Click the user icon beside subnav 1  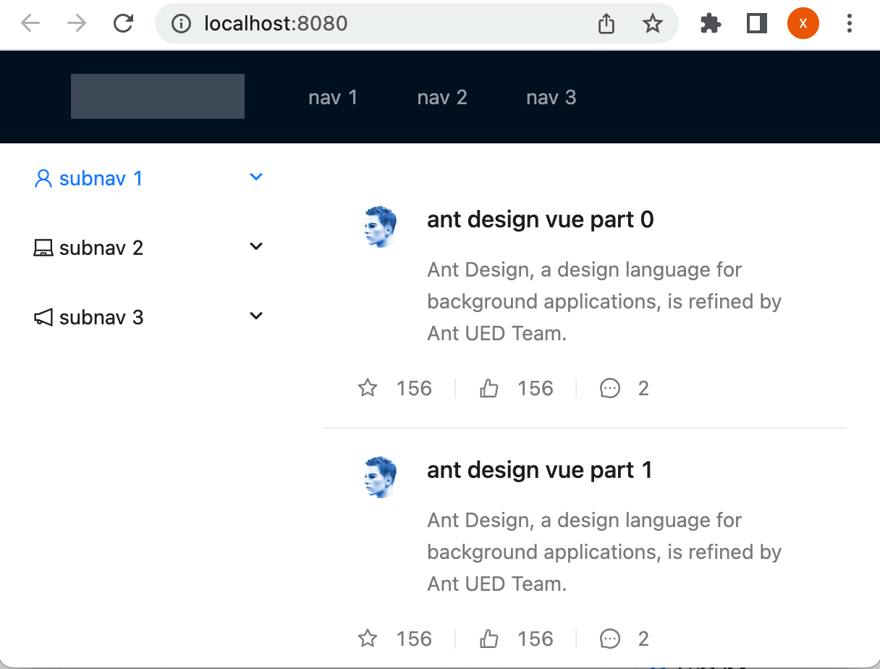(43, 178)
